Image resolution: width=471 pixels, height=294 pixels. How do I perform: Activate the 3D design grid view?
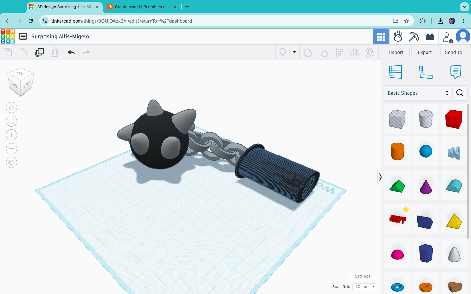click(x=381, y=37)
